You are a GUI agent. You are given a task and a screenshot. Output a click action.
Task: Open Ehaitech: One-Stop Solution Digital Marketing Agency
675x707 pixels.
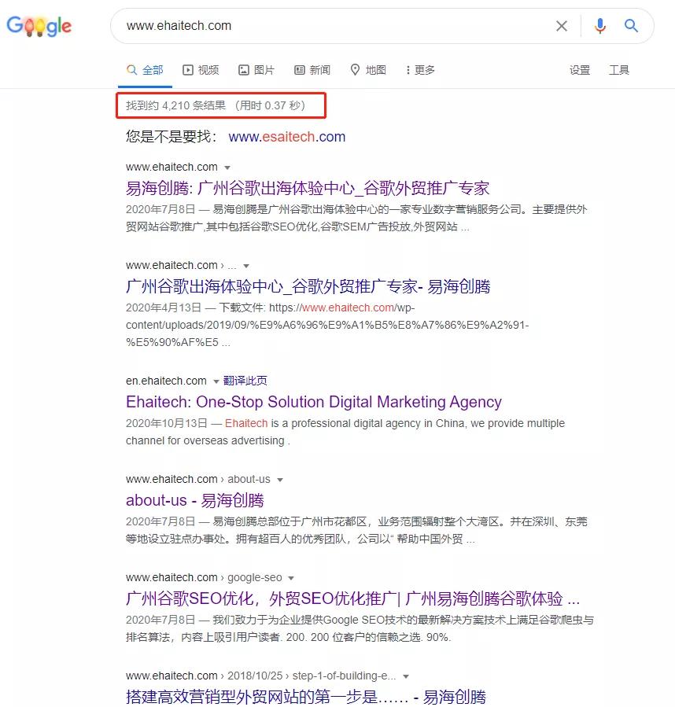click(x=314, y=402)
